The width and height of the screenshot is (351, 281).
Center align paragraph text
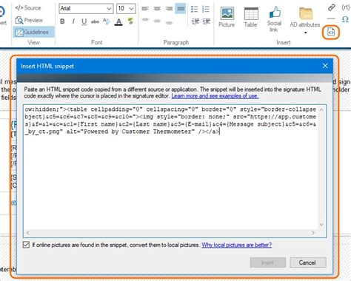(x=157, y=9)
